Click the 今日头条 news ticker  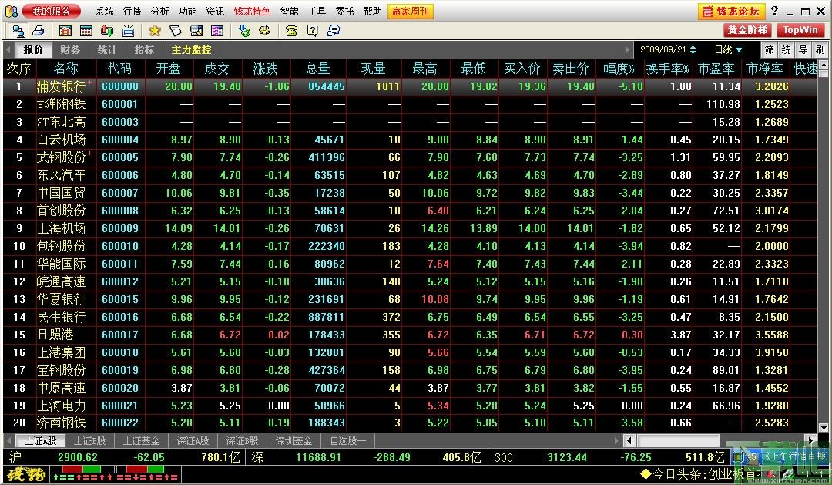click(698, 474)
